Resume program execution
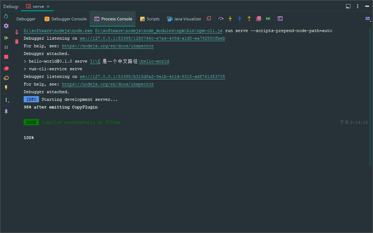This screenshot has height=233, width=373. [6, 38]
